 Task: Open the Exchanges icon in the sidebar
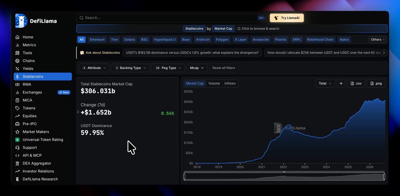pyautogui.click(x=17, y=92)
